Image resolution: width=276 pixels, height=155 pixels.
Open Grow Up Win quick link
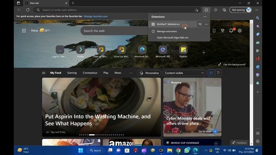click(x=121, y=52)
